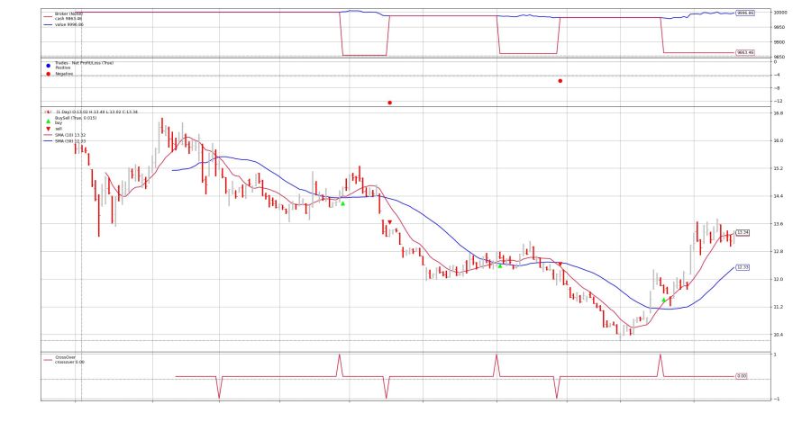Click the -12 tick on the trades axis
The width and height of the screenshot is (811, 422).
click(x=778, y=102)
